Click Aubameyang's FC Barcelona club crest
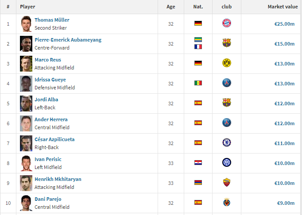302x215 pixels. (x=227, y=43)
